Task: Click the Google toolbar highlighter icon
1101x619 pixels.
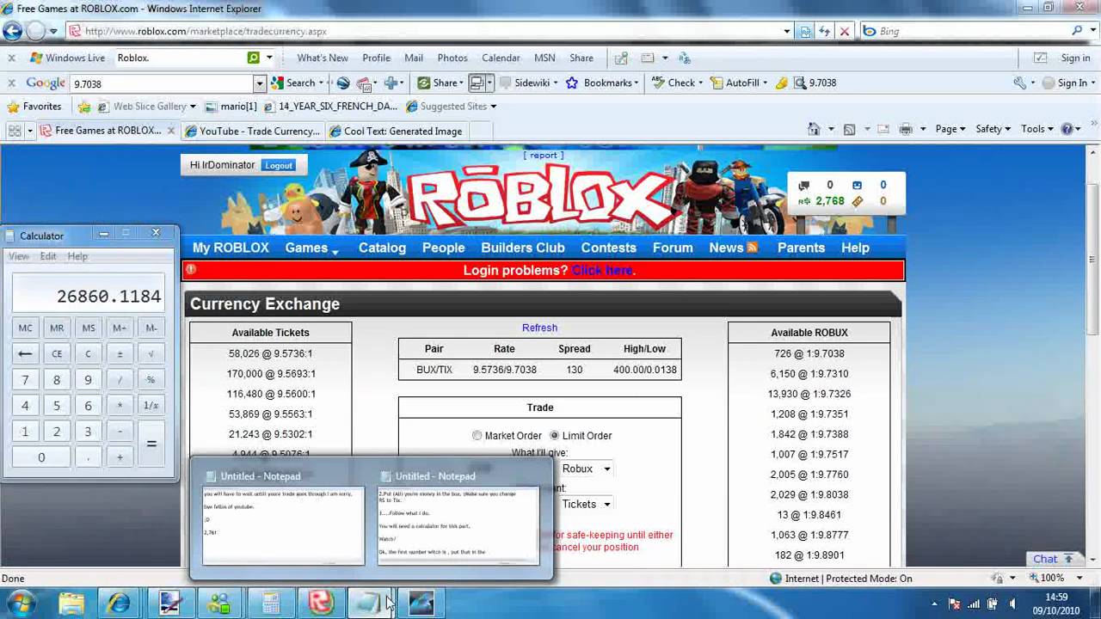Action: [x=781, y=83]
